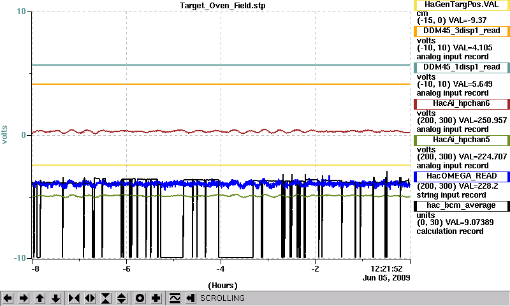Click the (Hours) x-axis label
This screenshot has width=510, height=306.
point(222,286)
